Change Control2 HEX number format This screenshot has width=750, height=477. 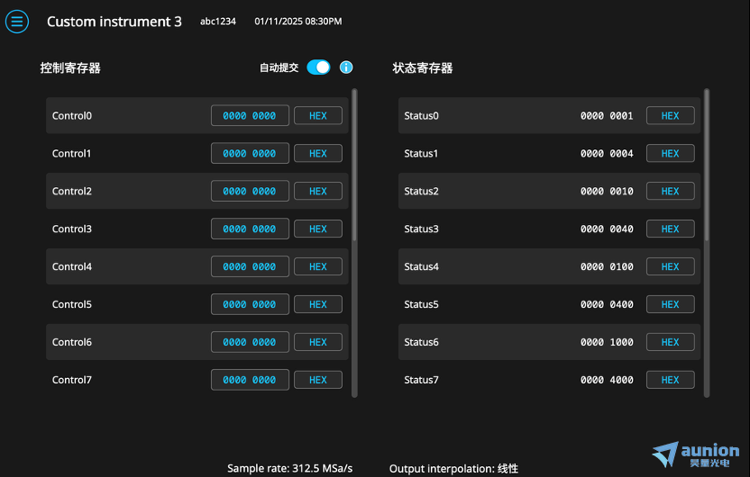point(317,192)
